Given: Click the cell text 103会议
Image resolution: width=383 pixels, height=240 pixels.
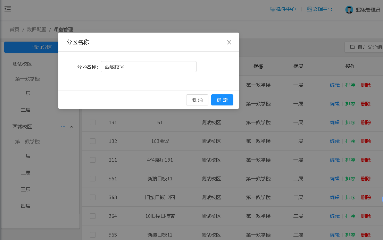Looking at the screenshot, I should pyautogui.click(x=160, y=141).
